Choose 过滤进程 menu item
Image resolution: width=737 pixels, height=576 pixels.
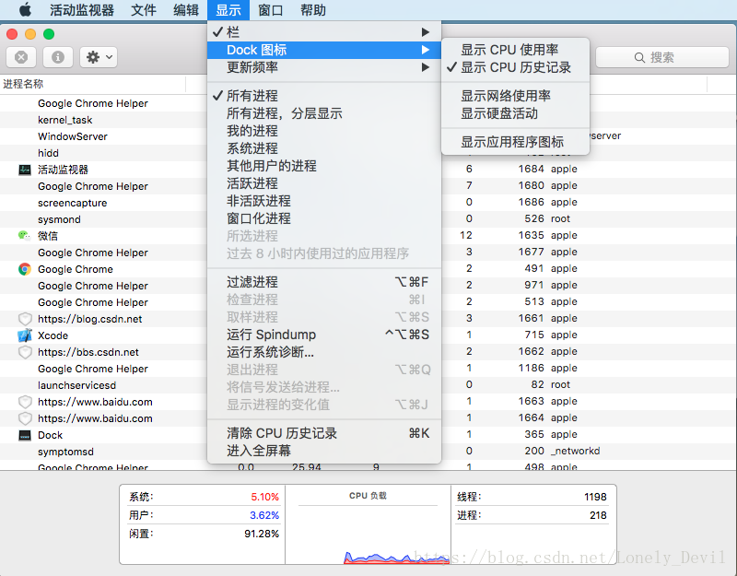[x=324, y=282]
